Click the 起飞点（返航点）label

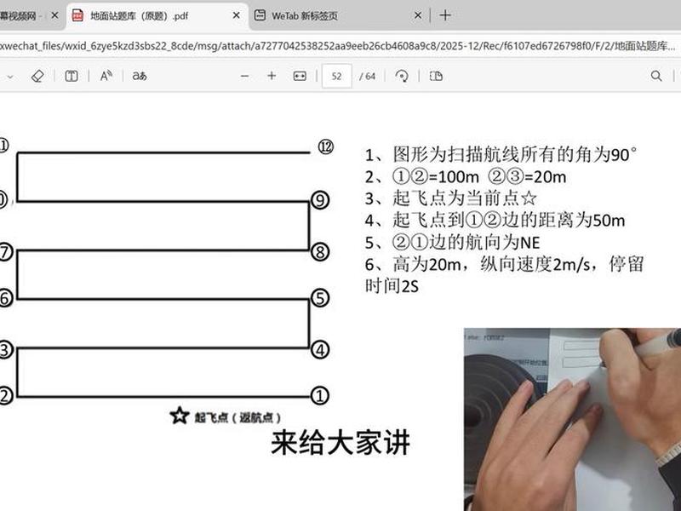point(237,417)
